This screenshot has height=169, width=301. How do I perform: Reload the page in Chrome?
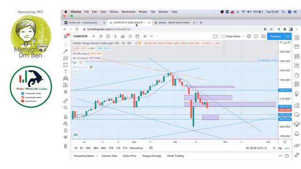point(77,29)
